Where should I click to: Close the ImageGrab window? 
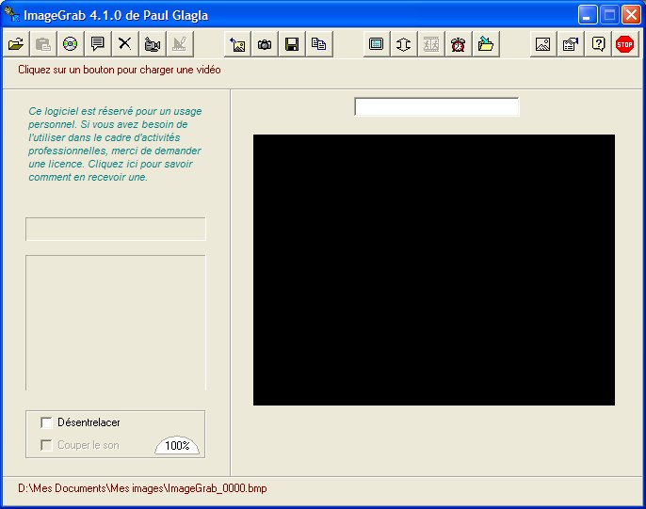631,15
